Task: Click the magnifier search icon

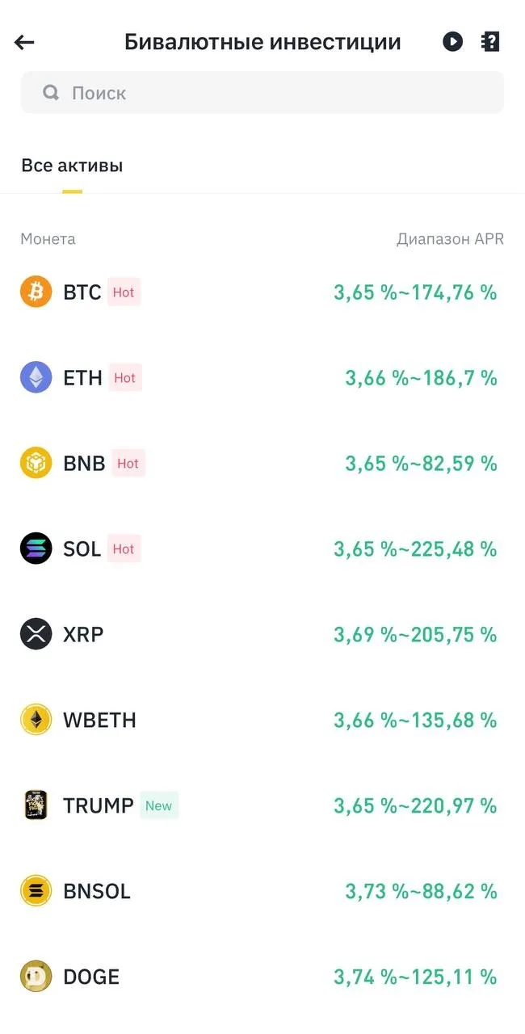Action: tap(51, 93)
